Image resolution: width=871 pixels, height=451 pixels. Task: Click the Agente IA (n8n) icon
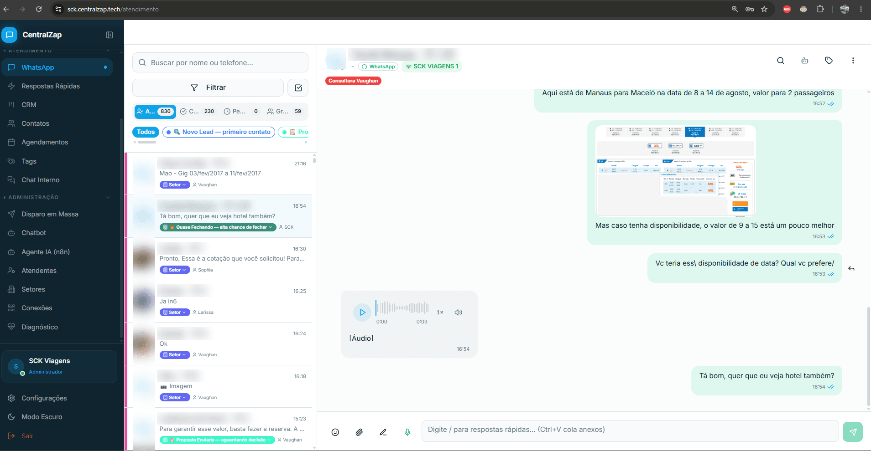[x=11, y=252]
